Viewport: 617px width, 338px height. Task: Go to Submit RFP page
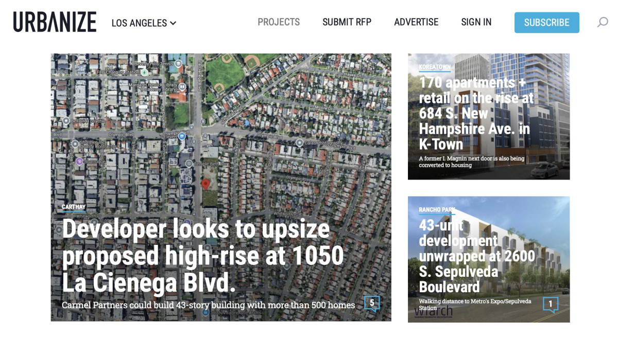click(347, 22)
